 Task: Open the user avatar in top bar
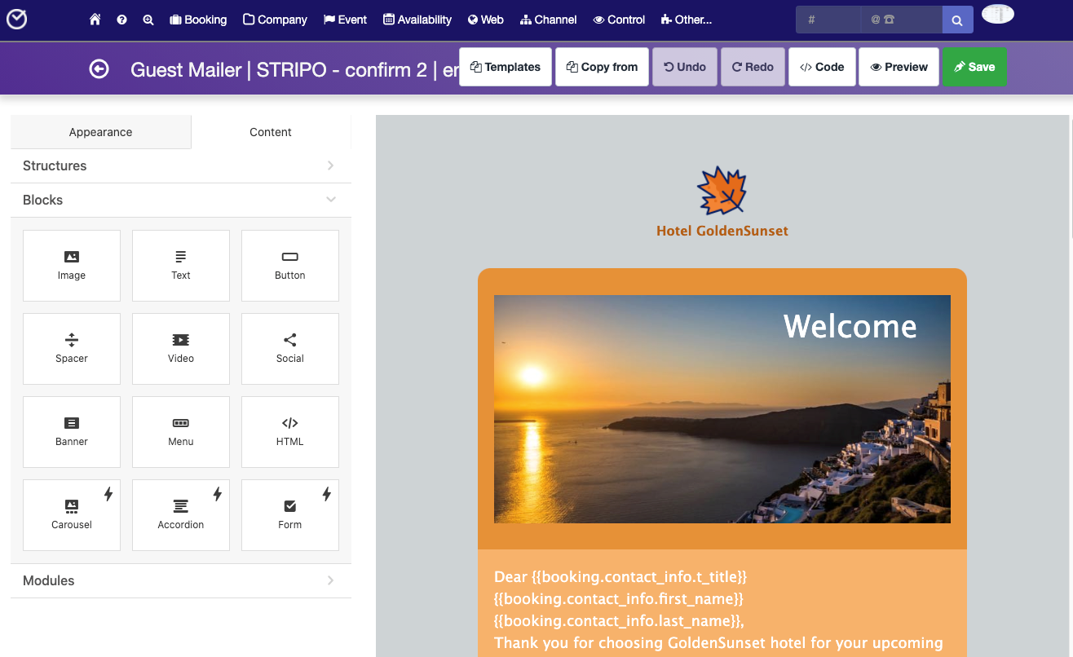(x=998, y=14)
